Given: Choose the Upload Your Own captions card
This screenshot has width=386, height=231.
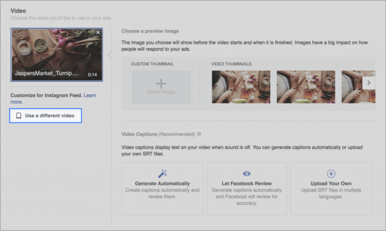Looking at the screenshot, I should point(331,188).
